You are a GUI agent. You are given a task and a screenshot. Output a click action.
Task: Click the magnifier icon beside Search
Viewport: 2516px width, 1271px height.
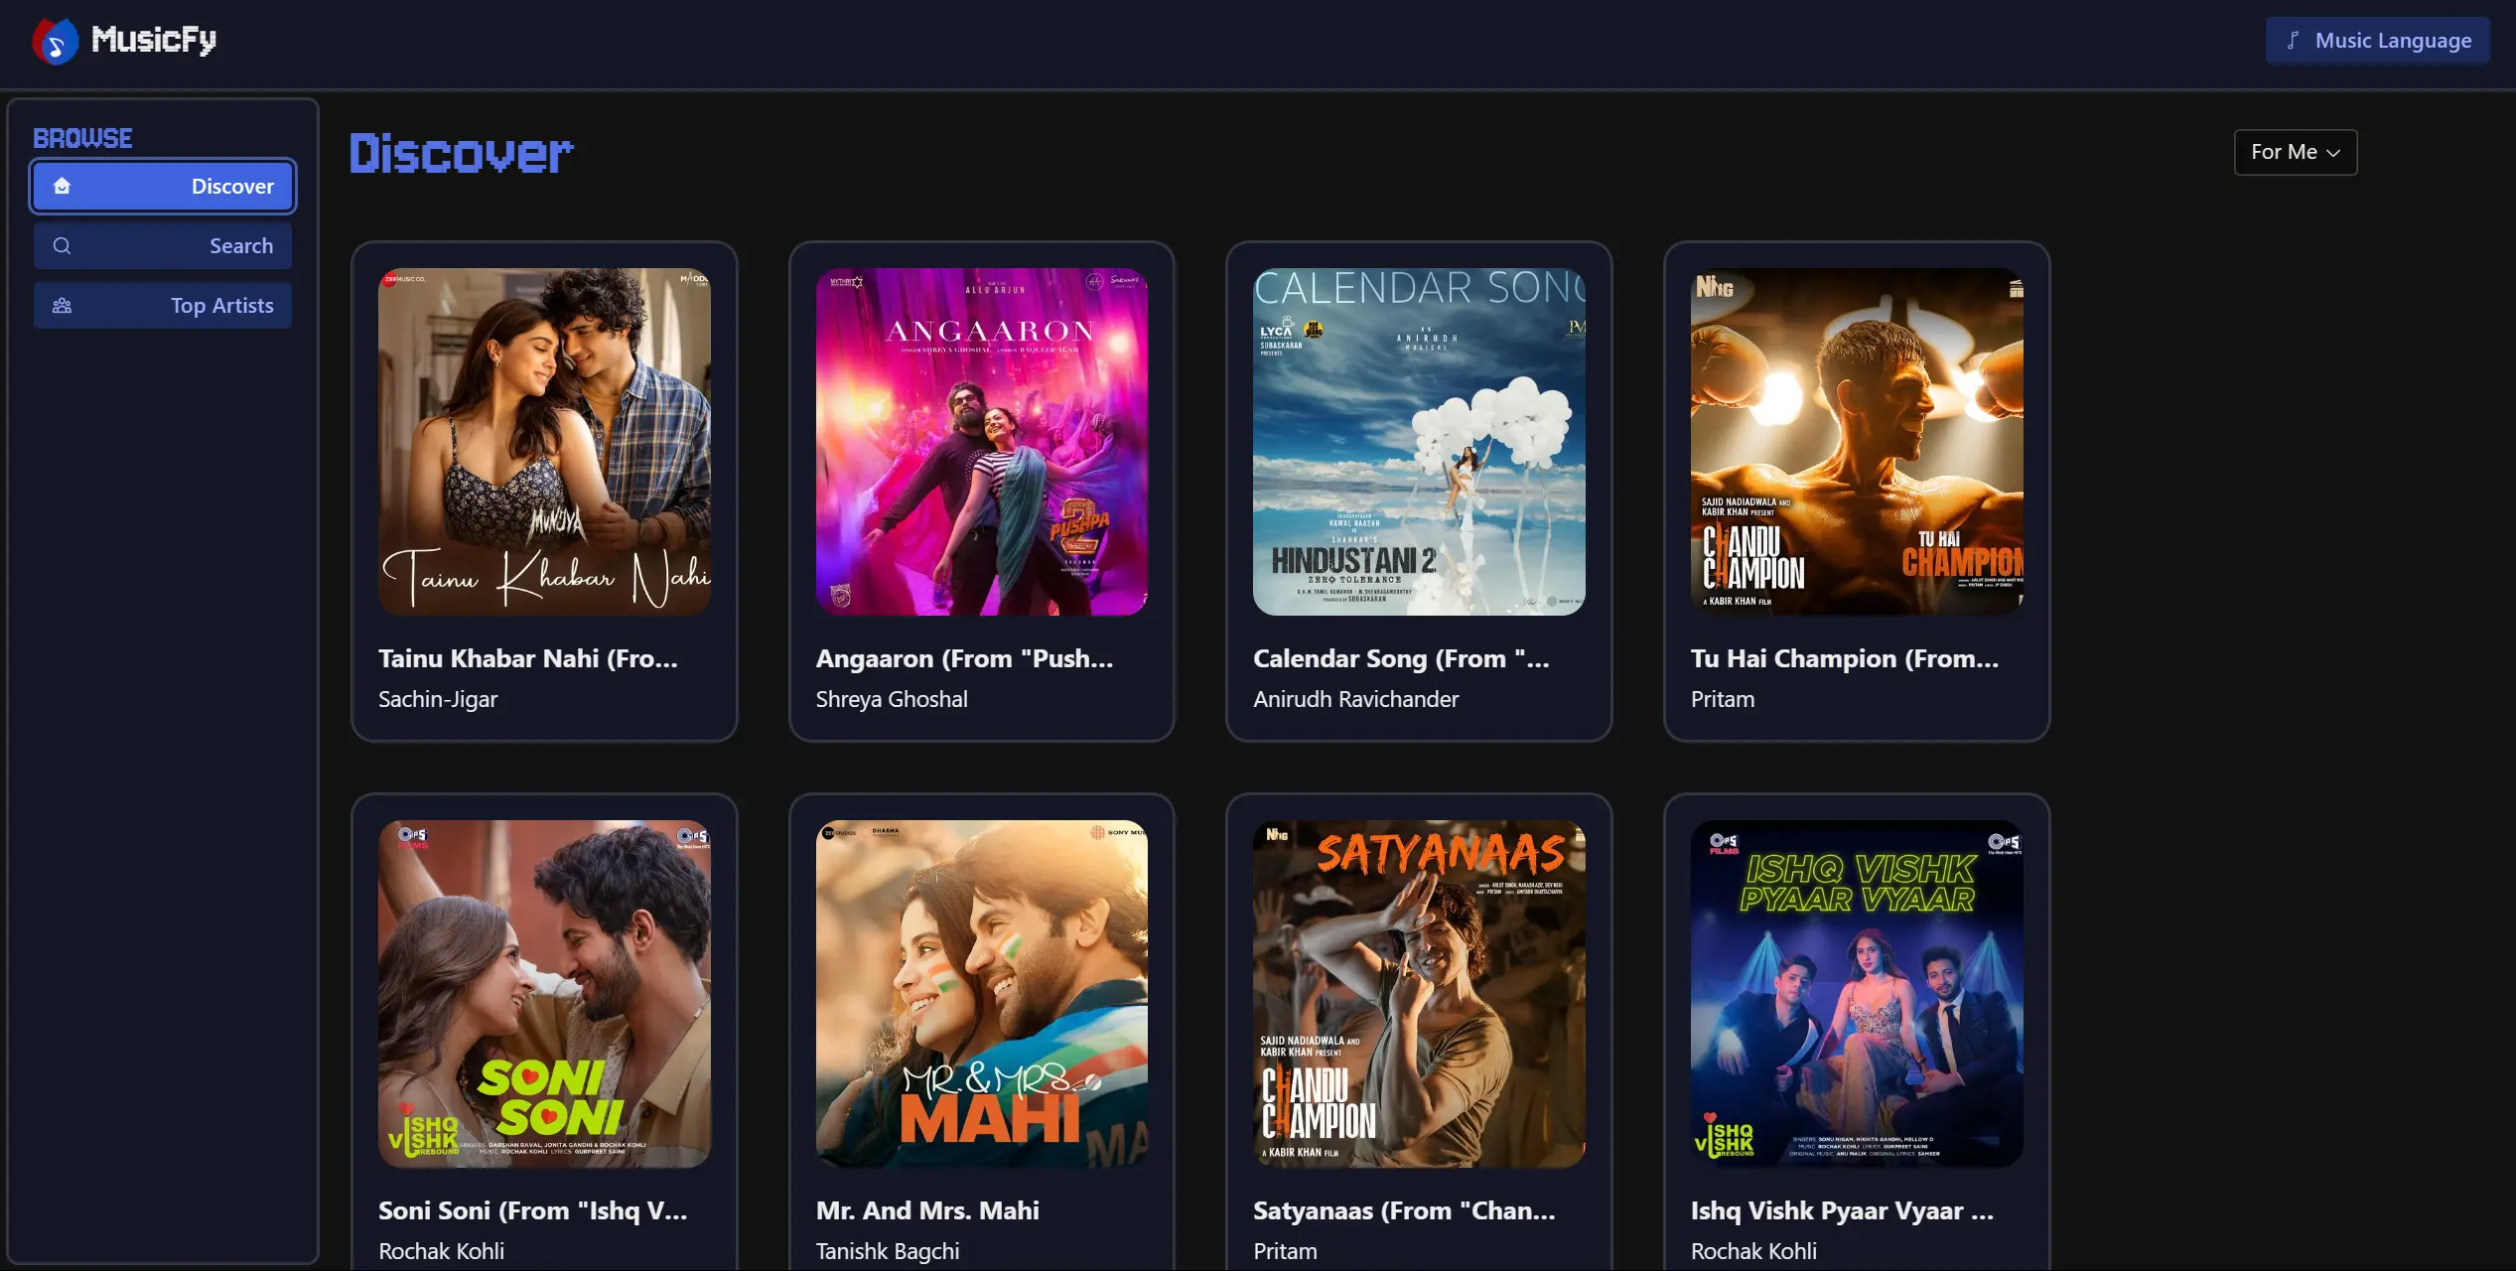coord(62,245)
